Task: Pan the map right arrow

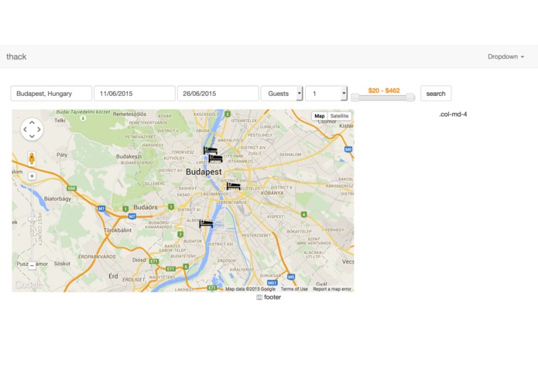Action: click(x=39, y=129)
